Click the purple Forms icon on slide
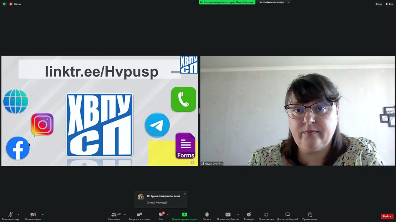 [185, 146]
